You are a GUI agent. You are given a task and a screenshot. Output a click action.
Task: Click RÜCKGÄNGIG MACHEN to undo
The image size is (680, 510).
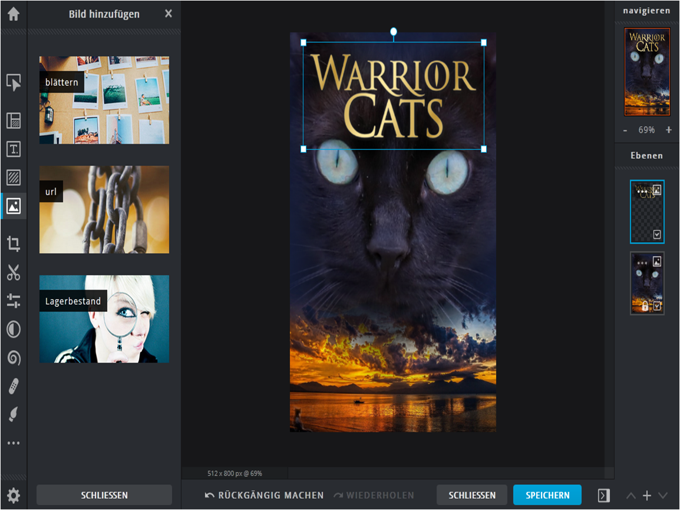264,495
